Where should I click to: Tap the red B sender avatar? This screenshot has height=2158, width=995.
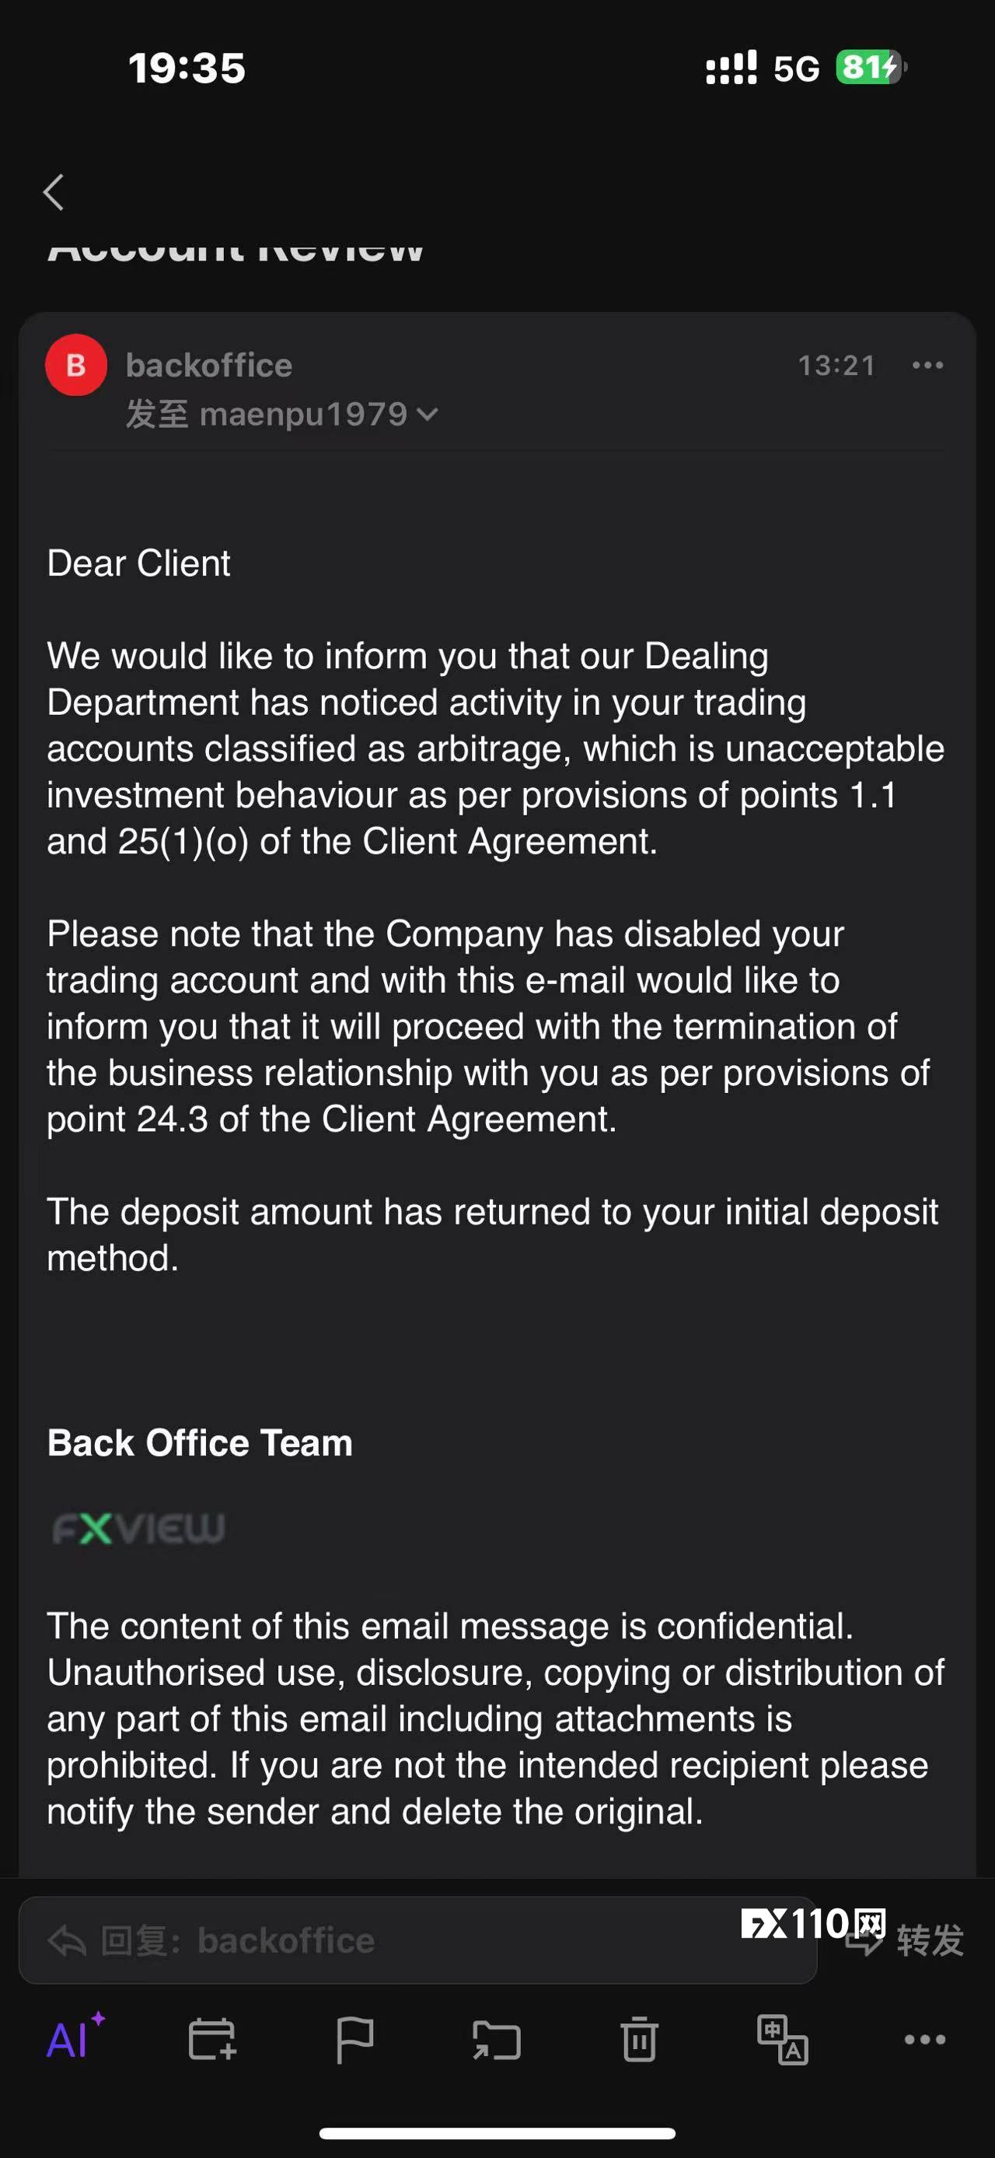[x=76, y=366]
